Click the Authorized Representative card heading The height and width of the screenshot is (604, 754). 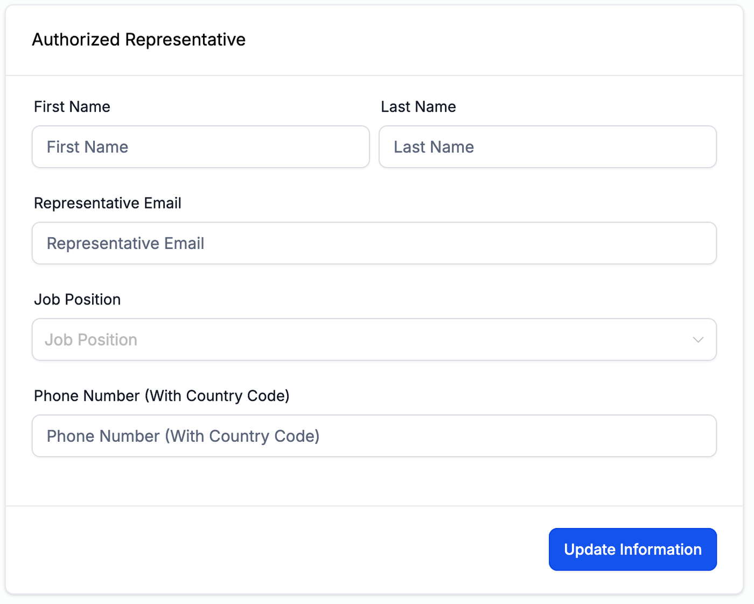pos(139,40)
